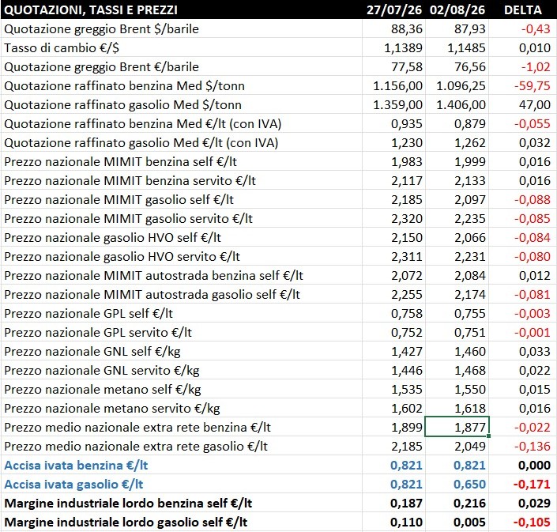Select the 27/07/26 date header cell

coord(393,9)
